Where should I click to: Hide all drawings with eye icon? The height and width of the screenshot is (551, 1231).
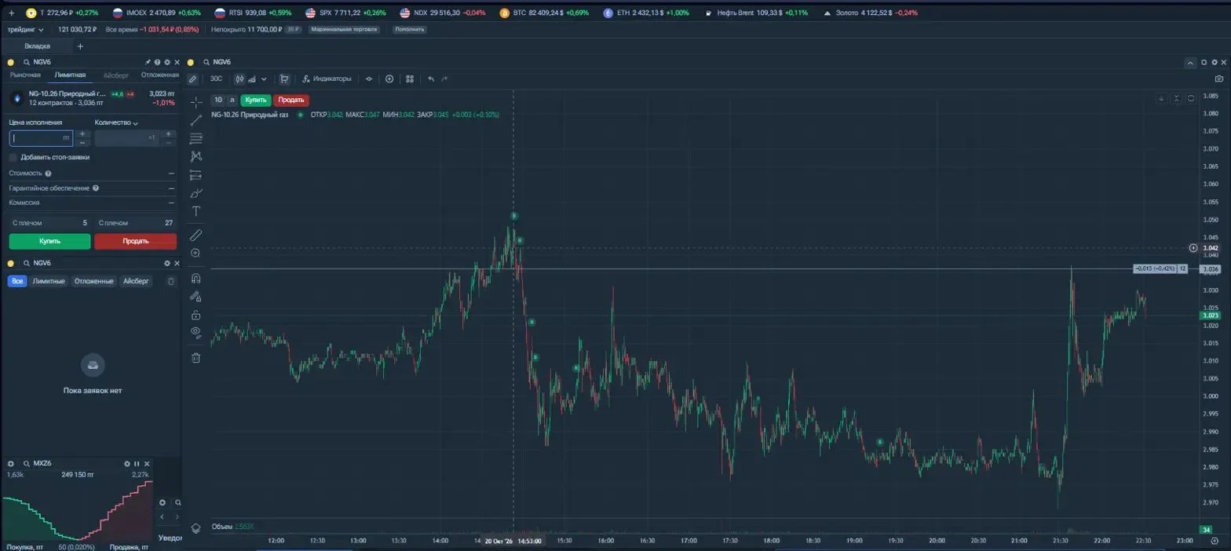click(196, 331)
